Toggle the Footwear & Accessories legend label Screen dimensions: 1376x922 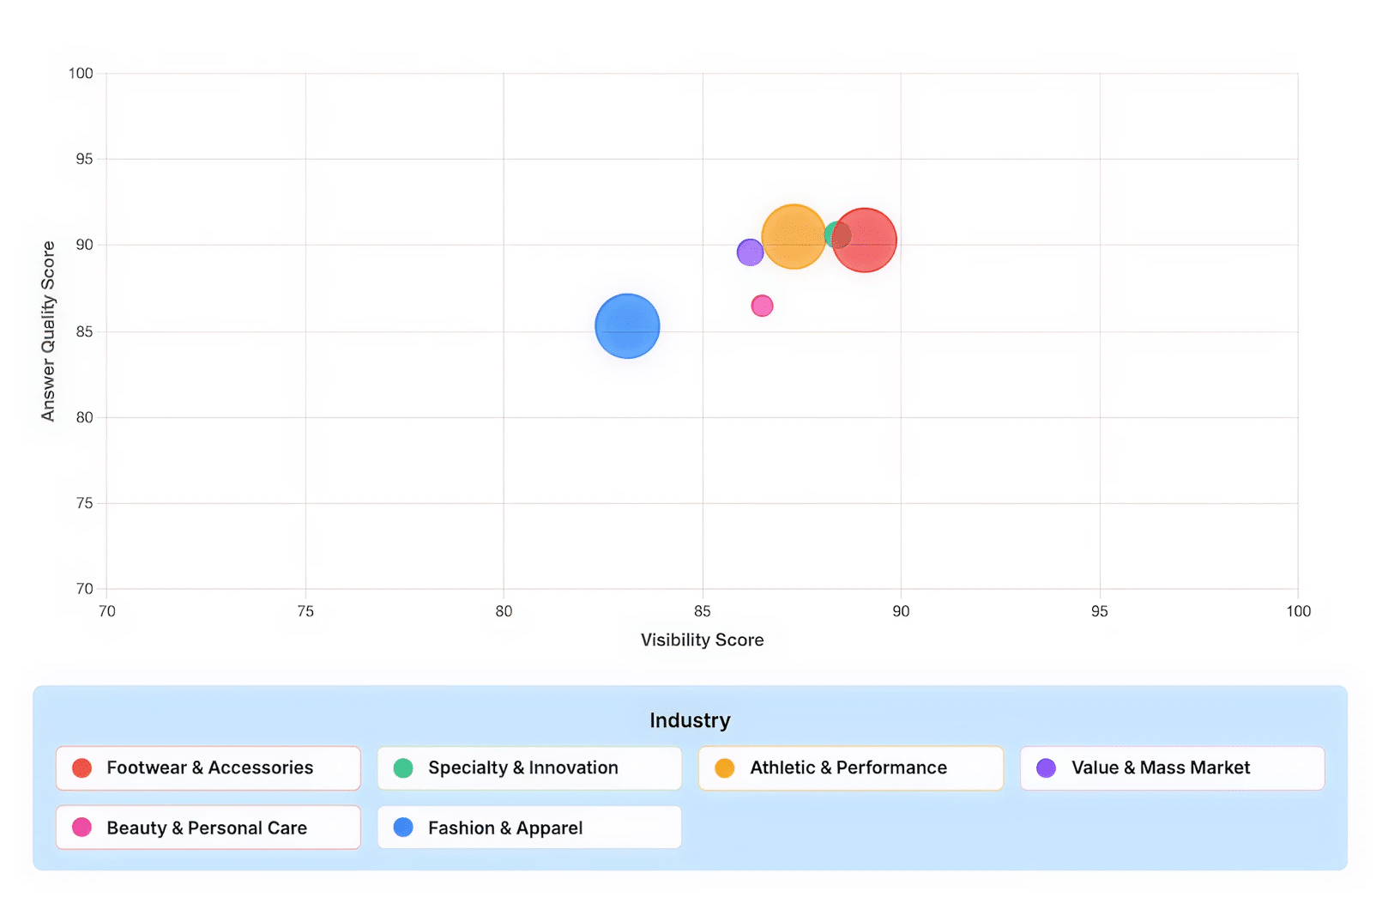click(x=209, y=767)
